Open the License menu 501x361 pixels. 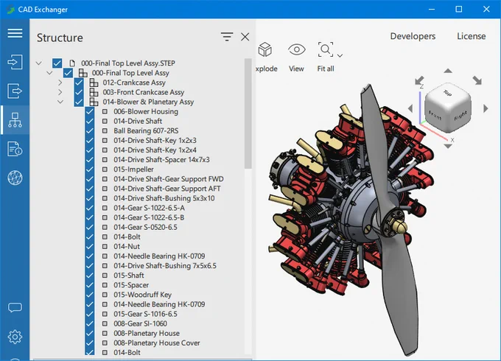(x=472, y=36)
